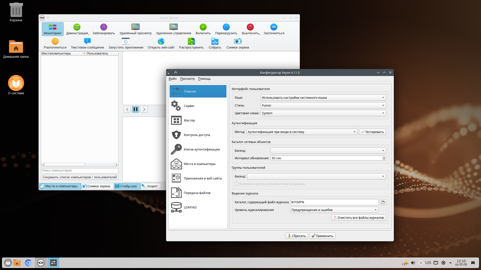The width and height of the screenshot is (481, 270).
Task: Click the volume icon in system tray
Action: coord(413,263)
